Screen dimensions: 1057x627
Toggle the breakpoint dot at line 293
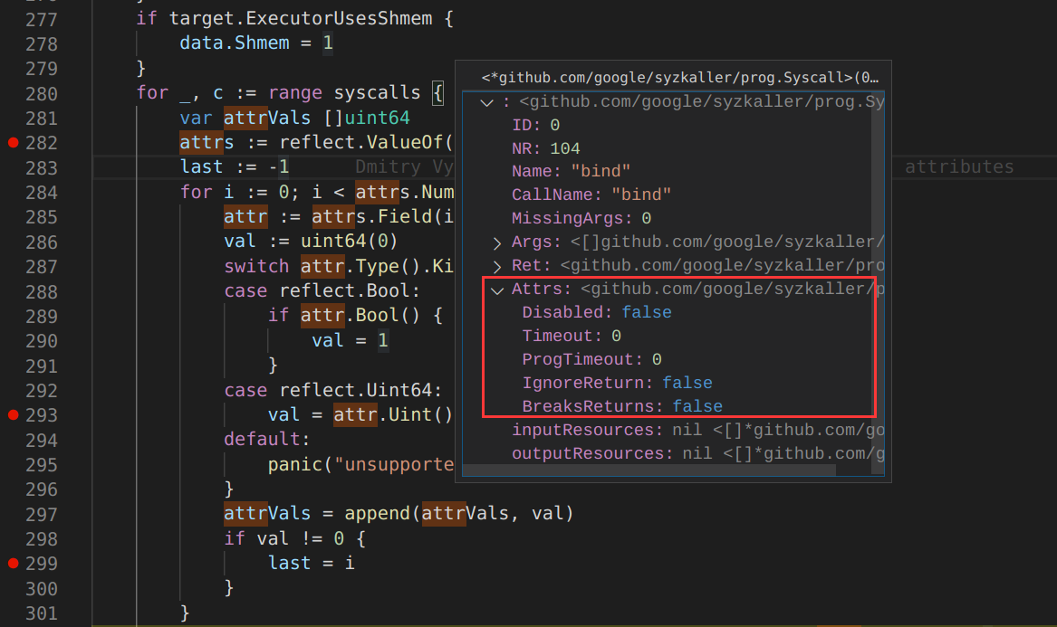(13, 415)
